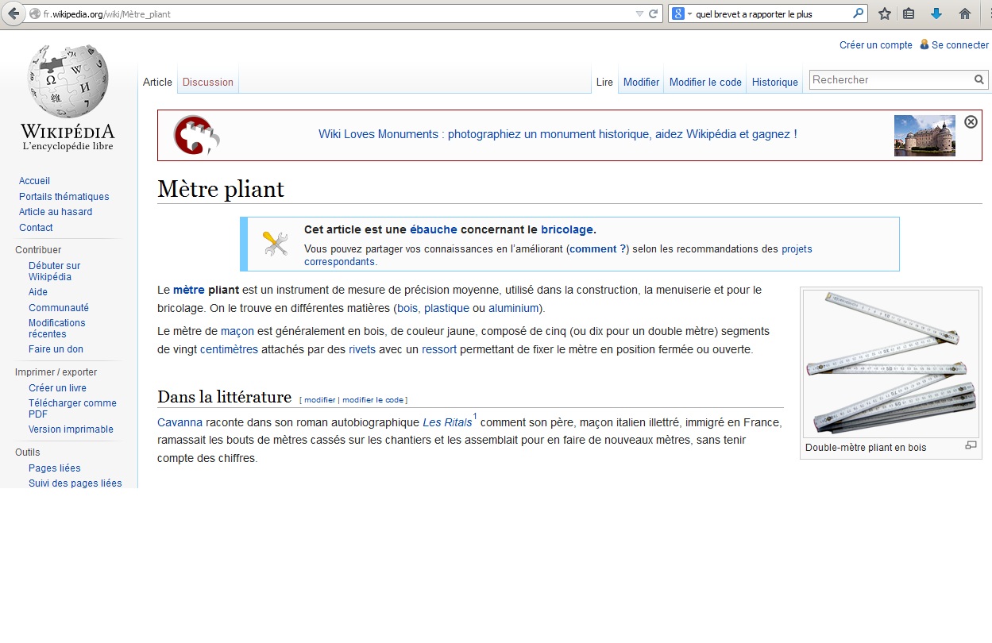Click Télécharger comme PDF

click(x=72, y=408)
